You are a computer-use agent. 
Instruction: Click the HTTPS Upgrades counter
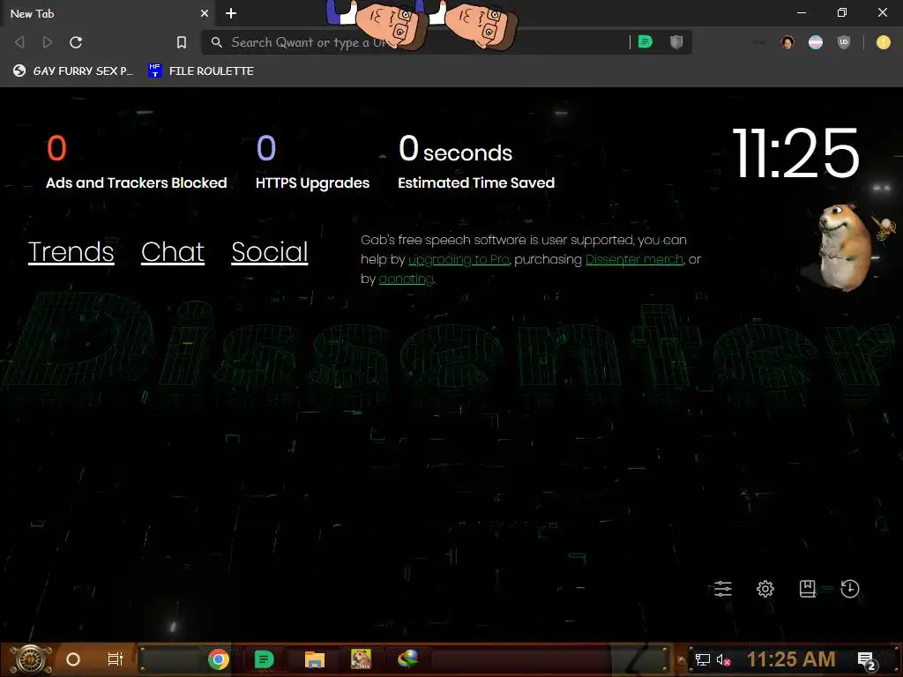click(x=312, y=162)
